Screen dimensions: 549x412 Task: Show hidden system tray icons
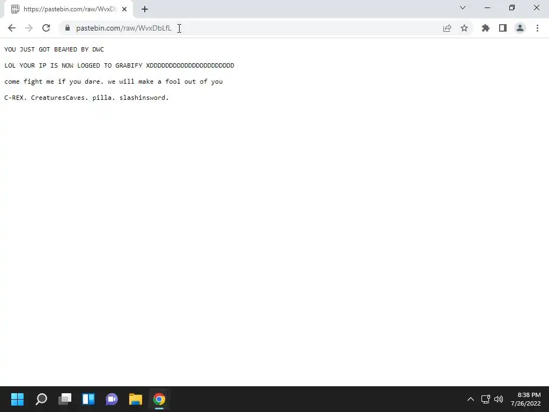click(x=471, y=399)
